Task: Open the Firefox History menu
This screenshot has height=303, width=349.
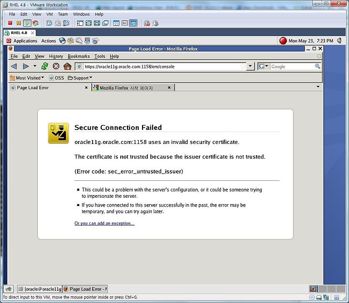Action: coord(56,56)
